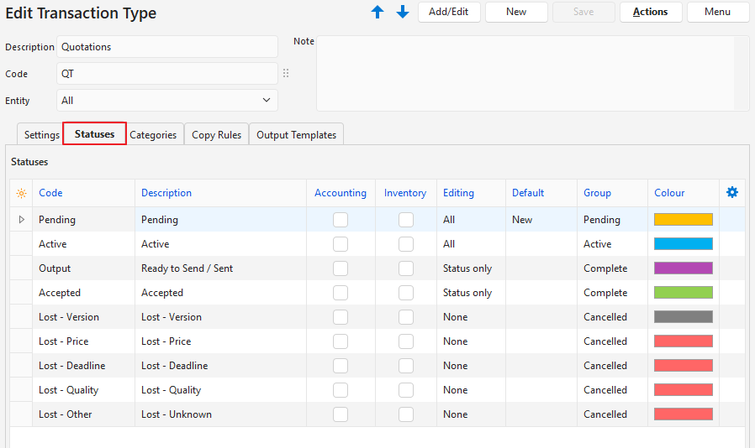Enable Inventory checkbox for Accepted status
The height and width of the screenshot is (448, 755).
point(406,293)
